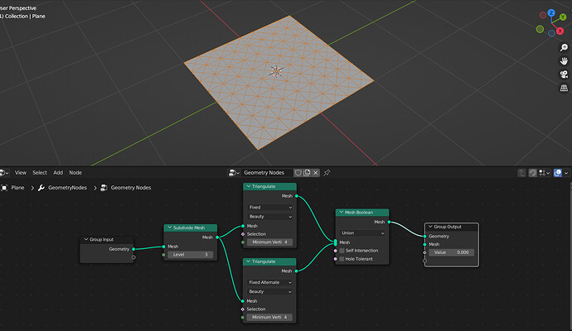Open the Select menu in node editor
The height and width of the screenshot is (331, 572).
pos(40,173)
